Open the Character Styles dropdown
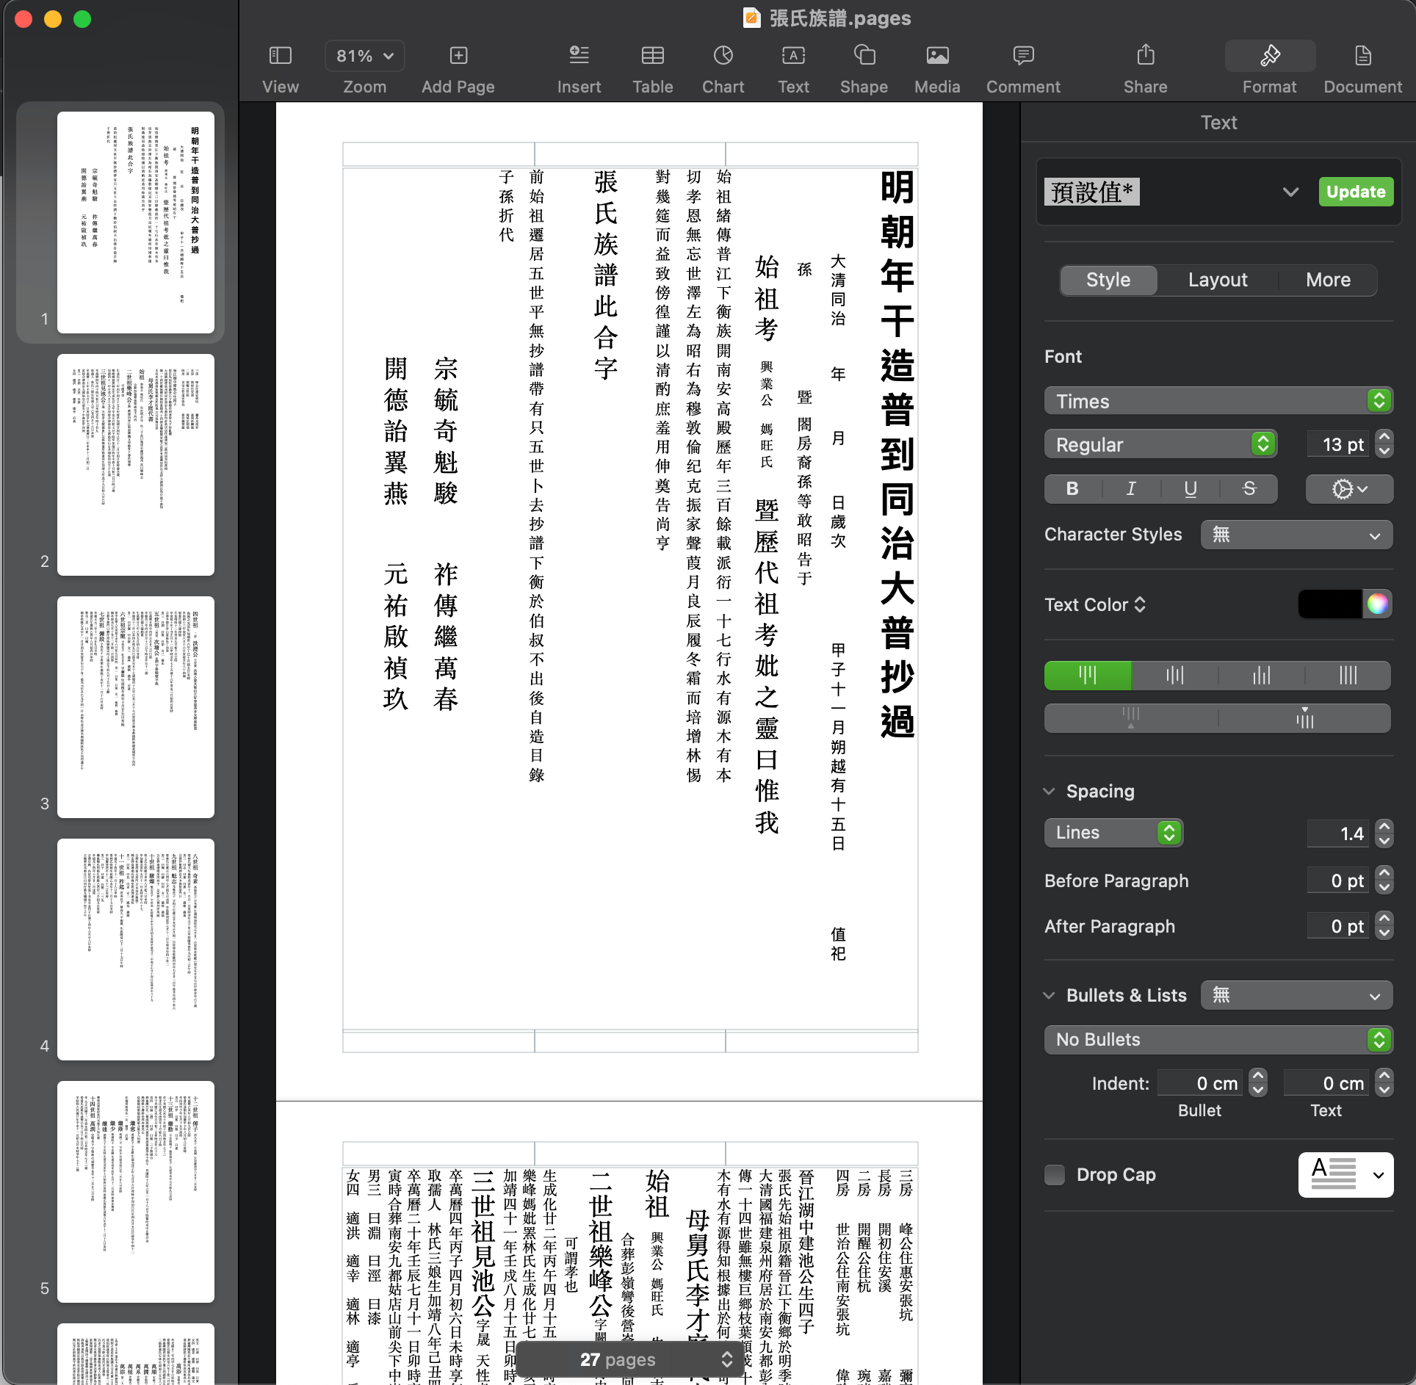The width and height of the screenshot is (1416, 1385). tap(1296, 535)
